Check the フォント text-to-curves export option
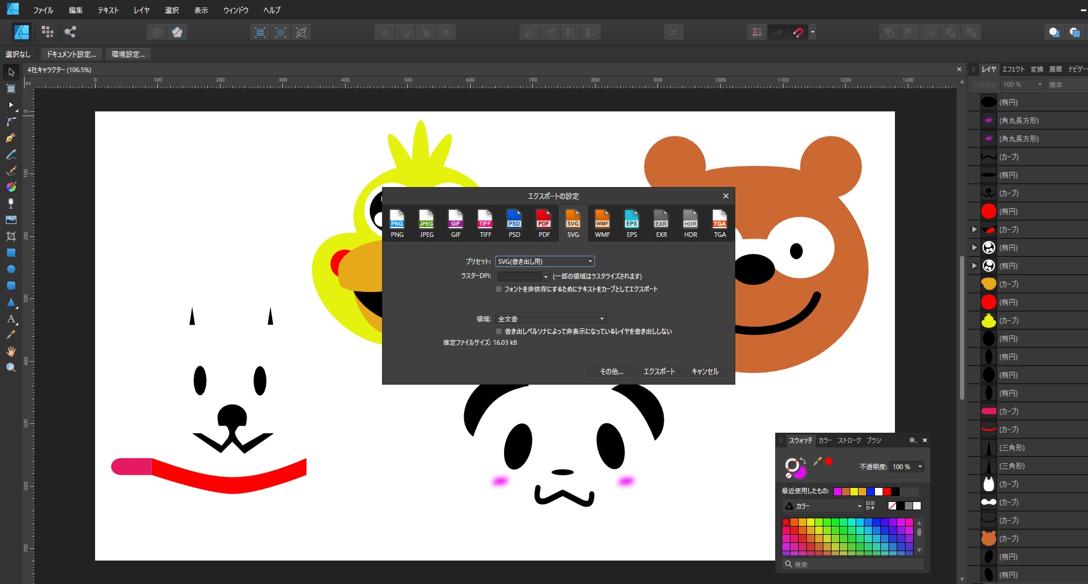The width and height of the screenshot is (1088, 584). [x=499, y=289]
